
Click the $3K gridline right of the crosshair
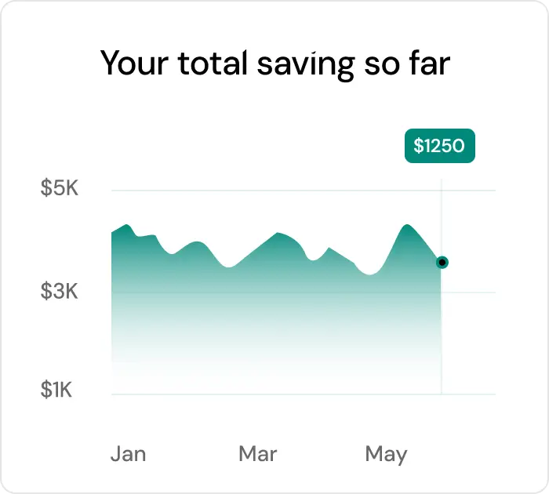[x=471, y=292]
